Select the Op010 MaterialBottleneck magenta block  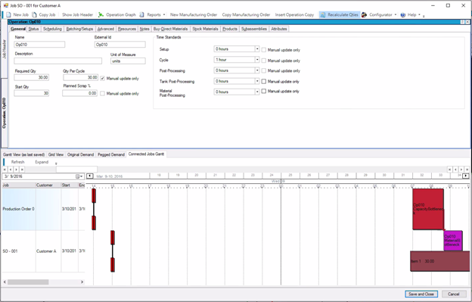point(453,240)
